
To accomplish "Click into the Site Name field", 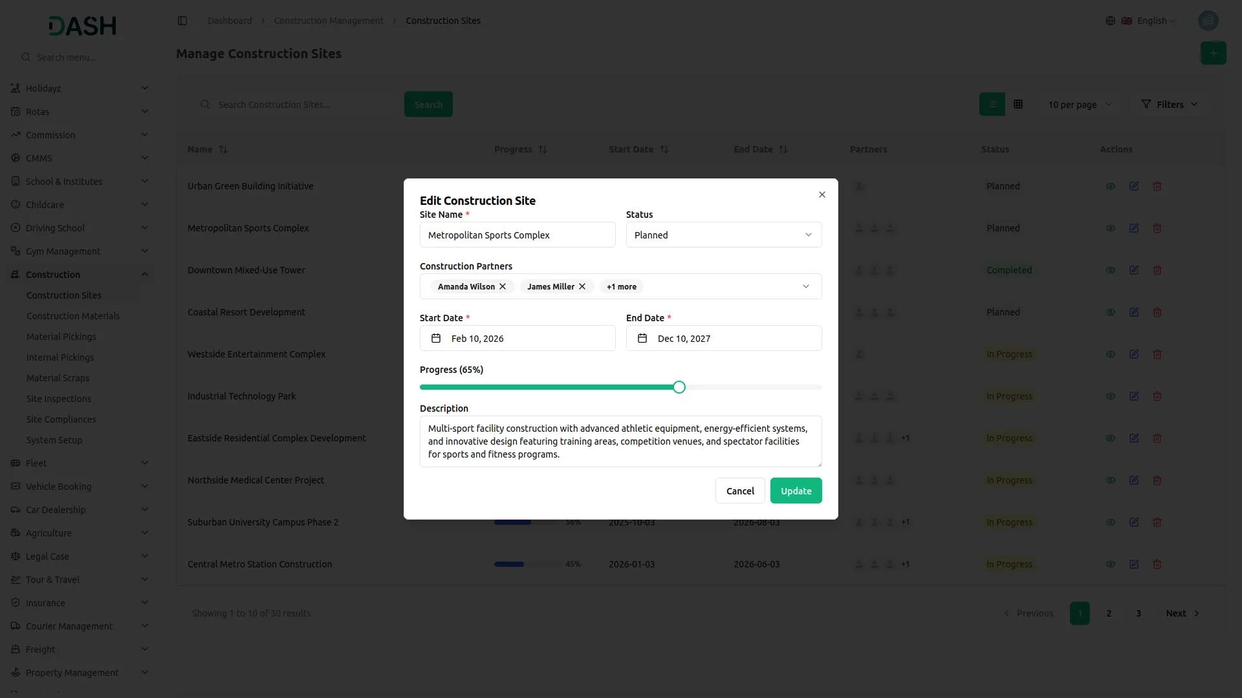I will (x=517, y=235).
